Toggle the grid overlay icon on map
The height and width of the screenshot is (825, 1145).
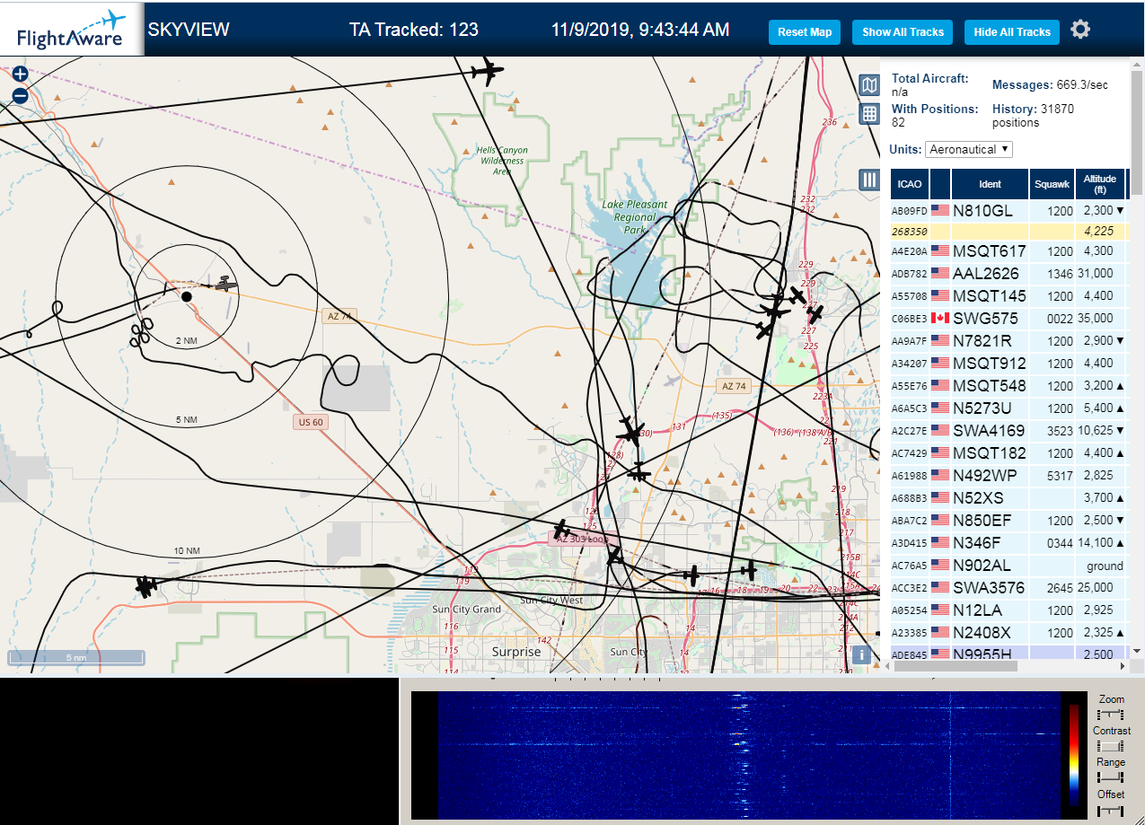point(868,114)
